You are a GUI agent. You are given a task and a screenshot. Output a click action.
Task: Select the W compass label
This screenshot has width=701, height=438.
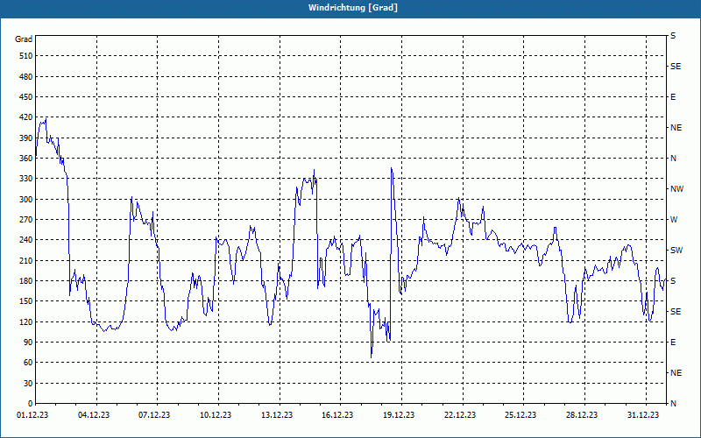(x=674, y=220)
